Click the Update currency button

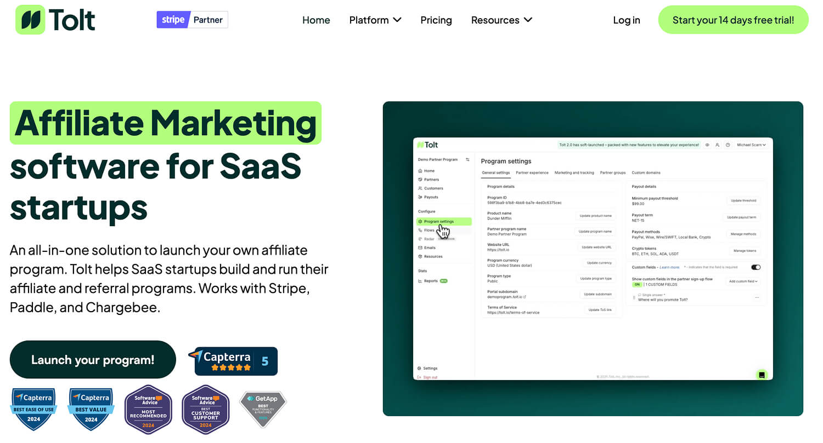[x=599, y=263]
